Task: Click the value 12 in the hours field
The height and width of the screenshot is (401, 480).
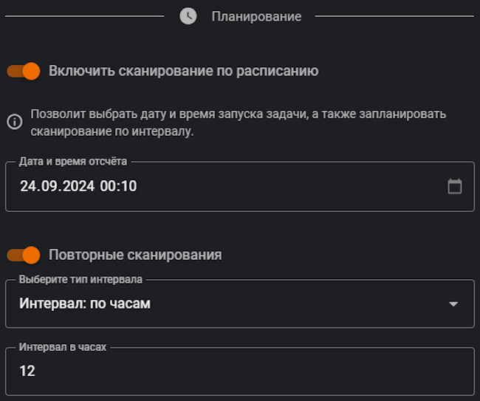Action: coord(27,371)
